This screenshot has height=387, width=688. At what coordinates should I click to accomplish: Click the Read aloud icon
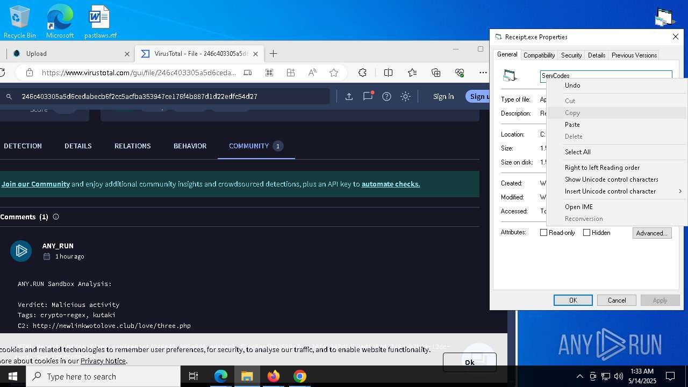coord(312,73)
